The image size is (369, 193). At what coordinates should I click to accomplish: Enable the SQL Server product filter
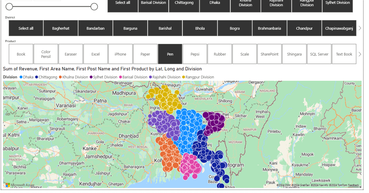(319, 54)
